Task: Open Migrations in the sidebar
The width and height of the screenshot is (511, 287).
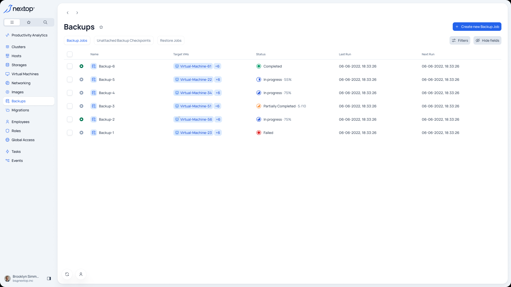Action: 20,110
